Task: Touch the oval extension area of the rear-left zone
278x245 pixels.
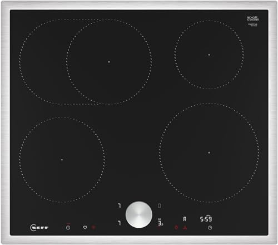Action: (43, 62)
